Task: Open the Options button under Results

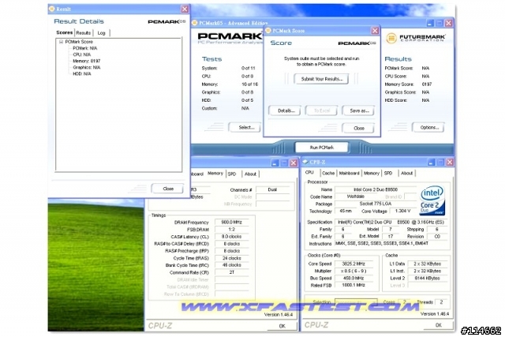Action: (428, 127)
